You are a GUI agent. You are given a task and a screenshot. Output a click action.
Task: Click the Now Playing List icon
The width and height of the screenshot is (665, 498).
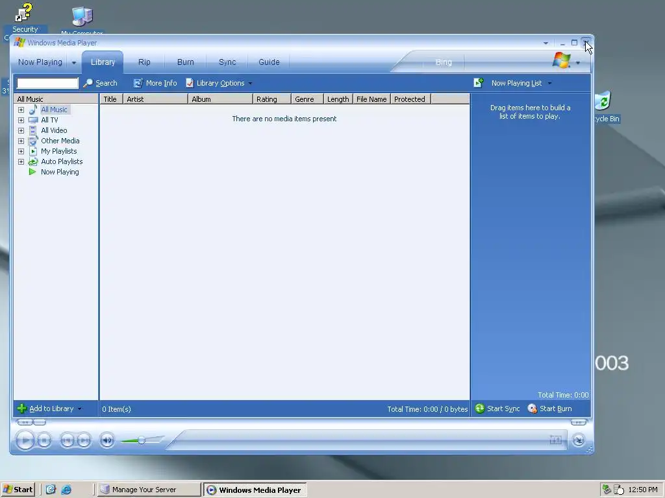(x=479, y=82)
